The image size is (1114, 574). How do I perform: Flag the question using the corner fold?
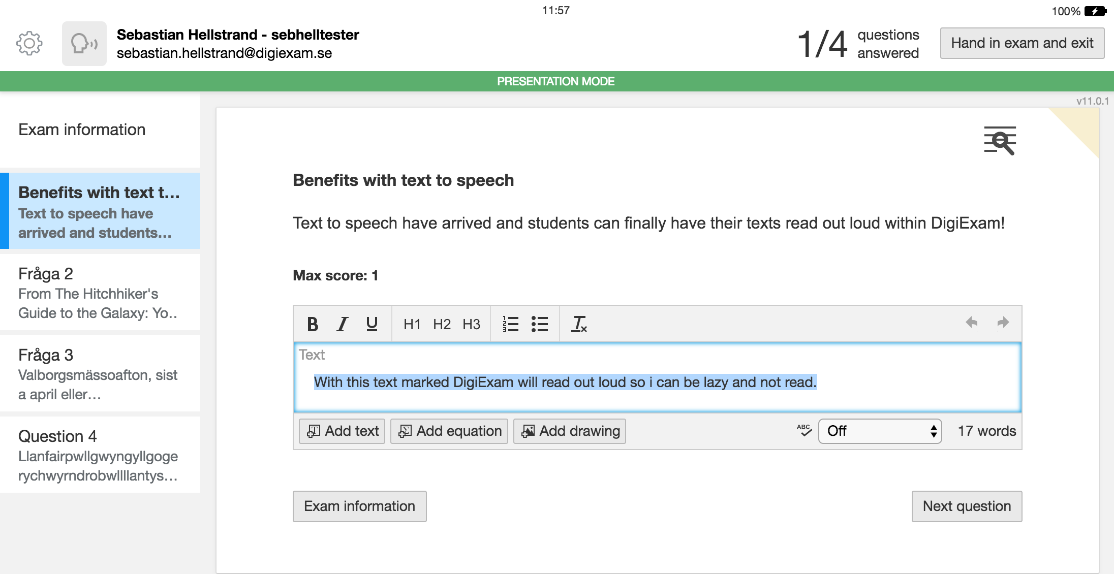point(1081,124)
